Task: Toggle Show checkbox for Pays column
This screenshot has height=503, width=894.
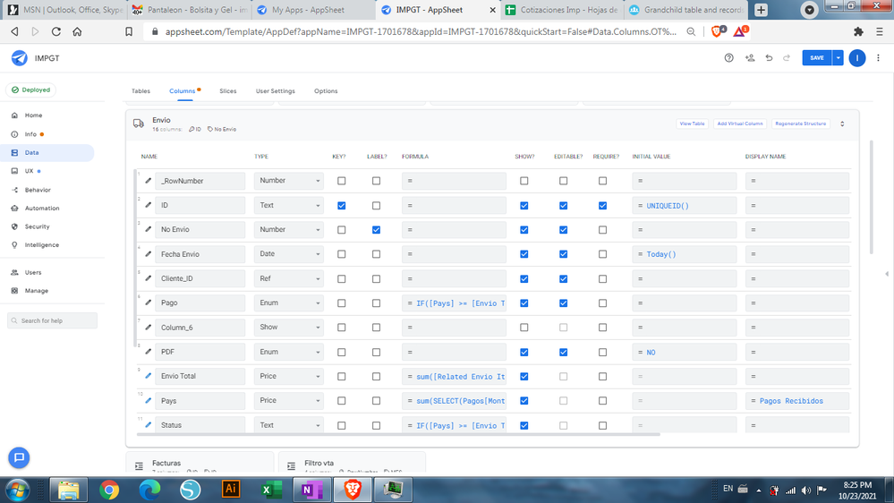Action: pyautogui.click(x=524, y=401)
